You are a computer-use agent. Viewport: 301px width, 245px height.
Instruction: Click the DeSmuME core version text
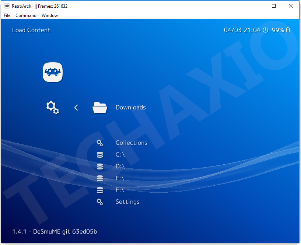(65, 232)
